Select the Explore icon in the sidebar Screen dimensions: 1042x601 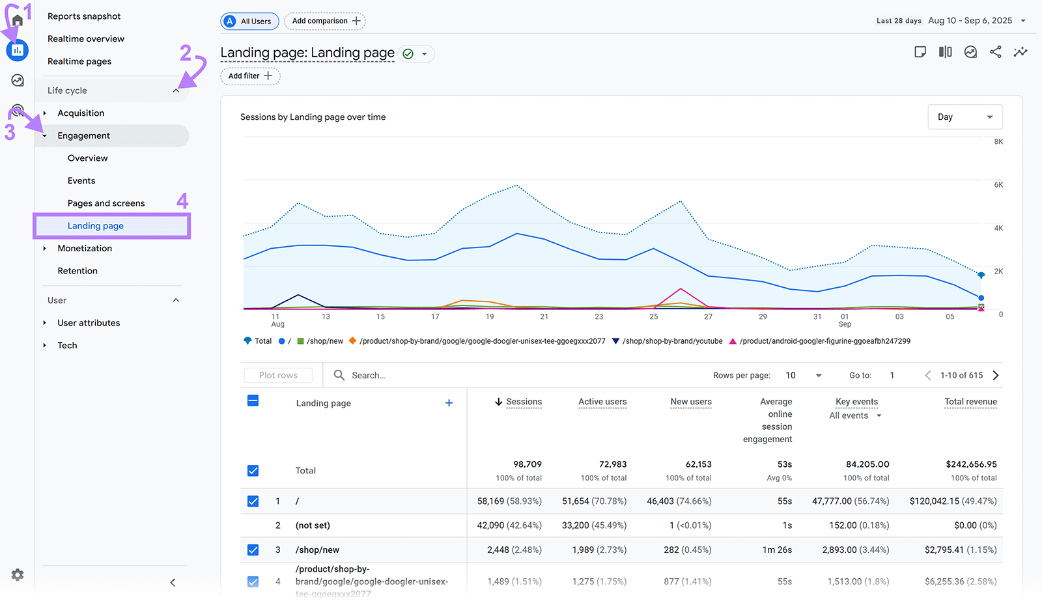(17, 79)
